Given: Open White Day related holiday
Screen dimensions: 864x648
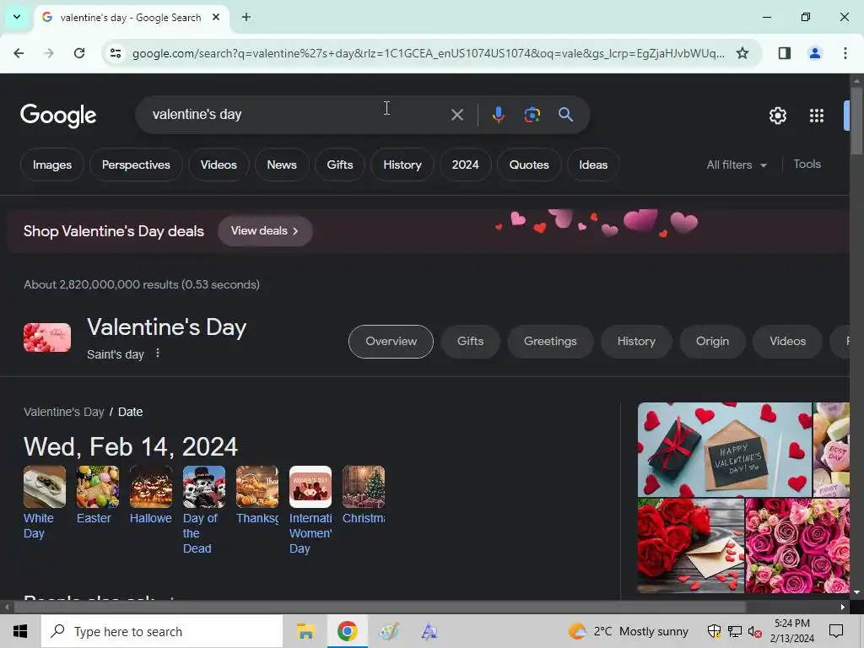Looking at the screenshot, I should (44, 503).
